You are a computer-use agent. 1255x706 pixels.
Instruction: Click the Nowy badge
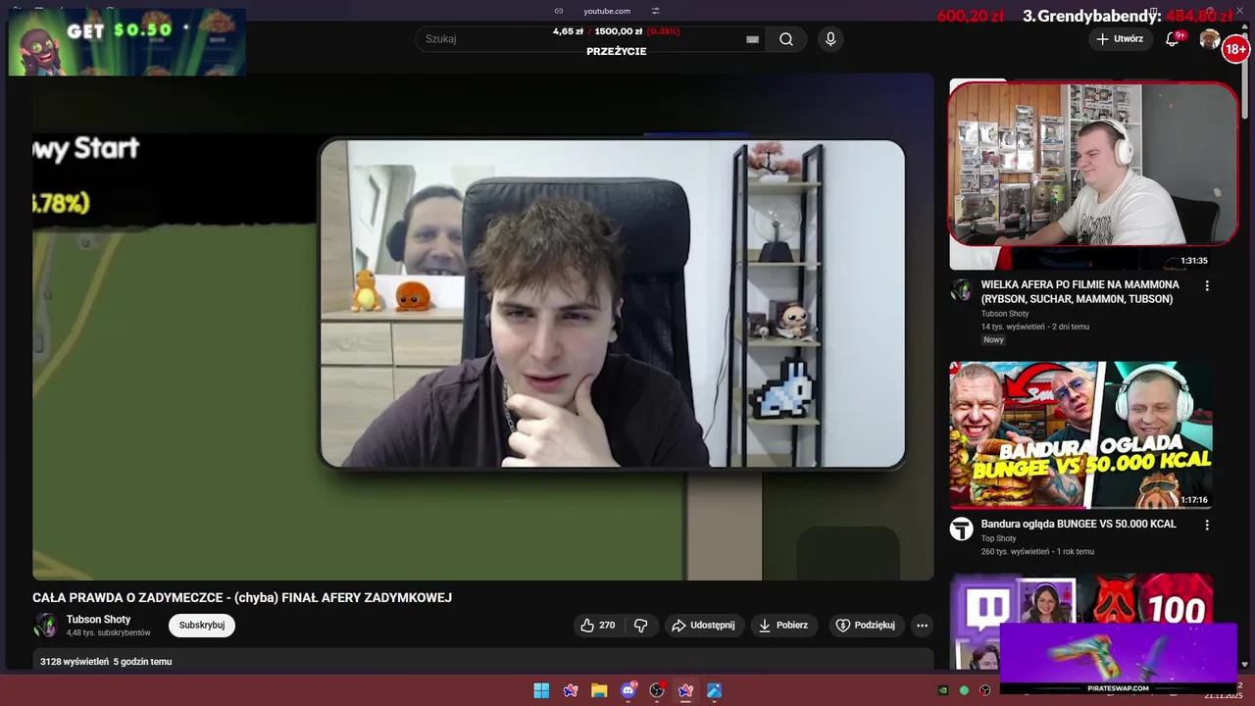994,340
